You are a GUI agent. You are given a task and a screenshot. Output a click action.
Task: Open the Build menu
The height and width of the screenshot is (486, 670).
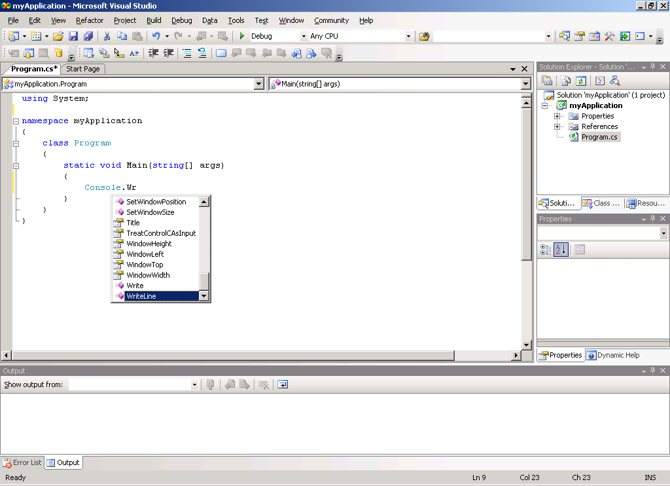[154, 20]
